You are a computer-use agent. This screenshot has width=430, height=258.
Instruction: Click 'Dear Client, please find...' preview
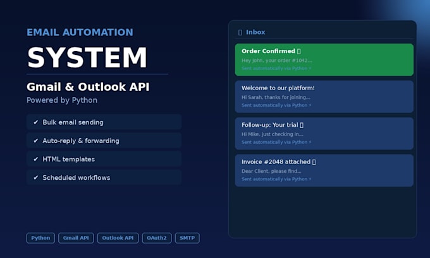coord(271,172)
